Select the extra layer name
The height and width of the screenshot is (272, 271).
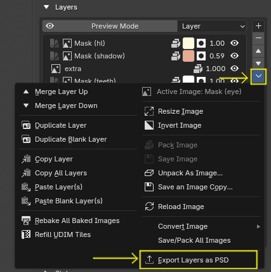73,69
